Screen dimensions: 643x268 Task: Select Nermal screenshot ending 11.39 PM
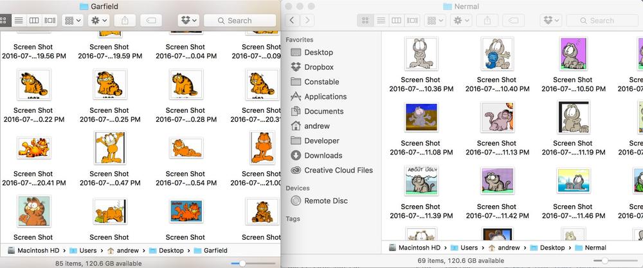[421, 180]
